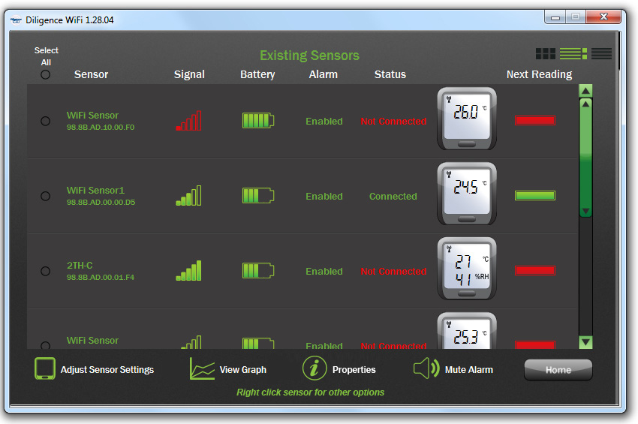The width and height of the screenshot is (638, 424).
Task: Open the Properties info icon
Action: (x=314, y=368)
